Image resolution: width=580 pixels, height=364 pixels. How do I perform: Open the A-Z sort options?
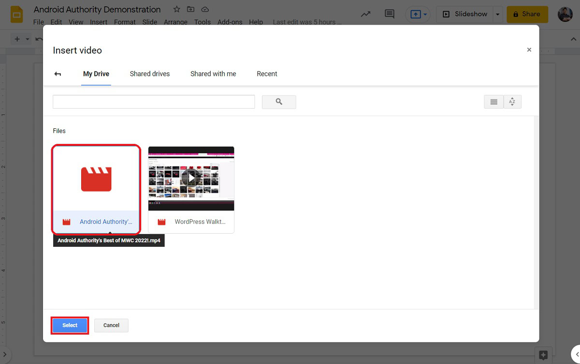point(512,102)
